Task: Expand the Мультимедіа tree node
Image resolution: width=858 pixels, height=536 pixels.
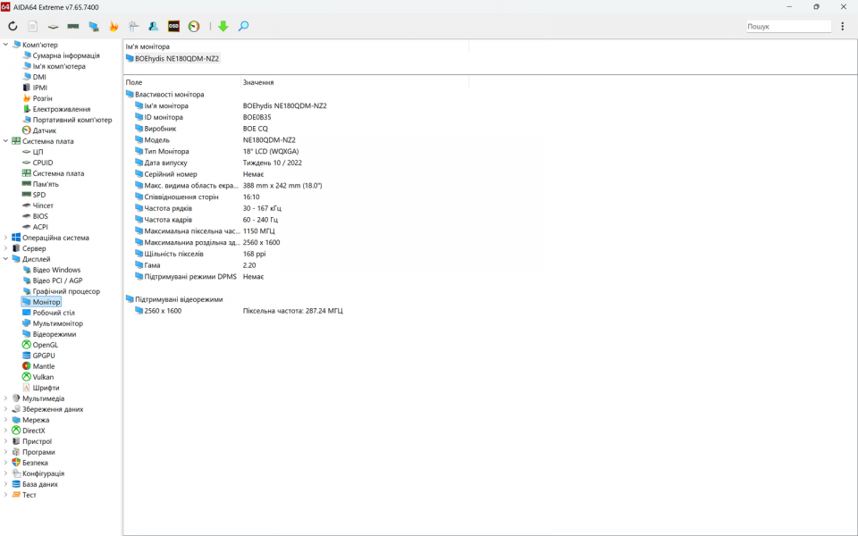Action: [x=6, y=398]
